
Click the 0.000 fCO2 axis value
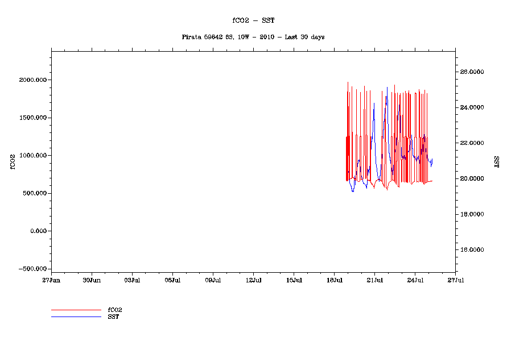[37, 231]
